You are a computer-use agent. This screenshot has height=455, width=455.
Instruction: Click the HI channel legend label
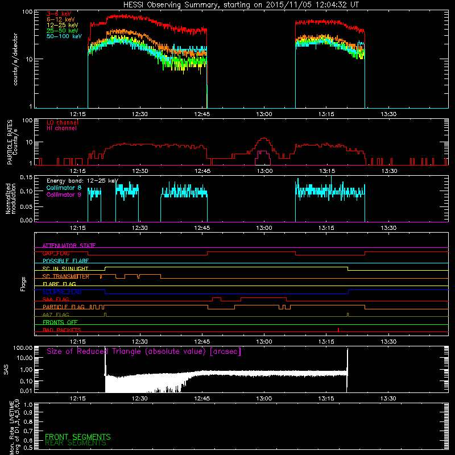pyautogui.click(x=61, y=129)
